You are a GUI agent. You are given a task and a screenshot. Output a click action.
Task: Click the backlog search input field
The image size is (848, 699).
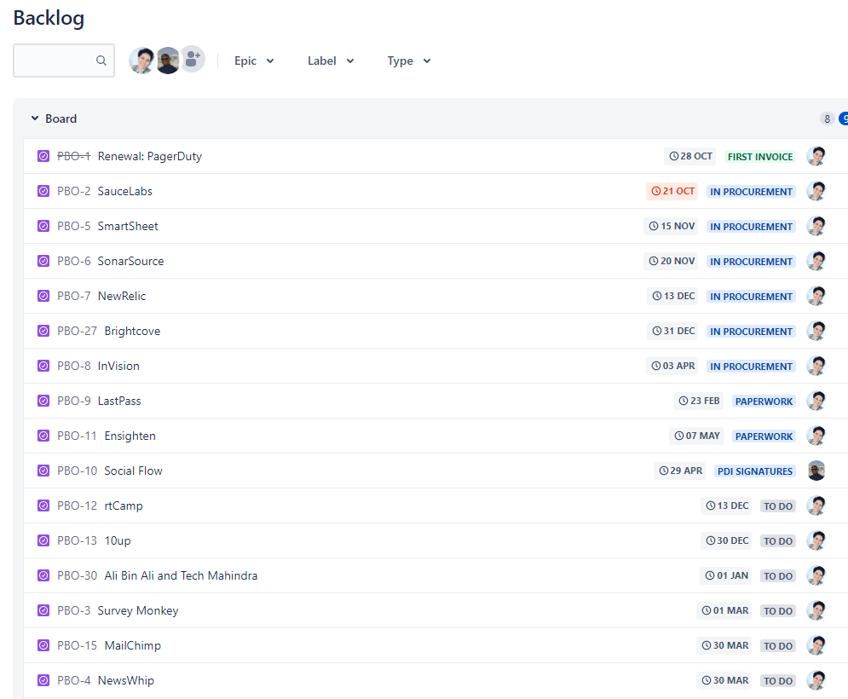[x=64, y=61]
